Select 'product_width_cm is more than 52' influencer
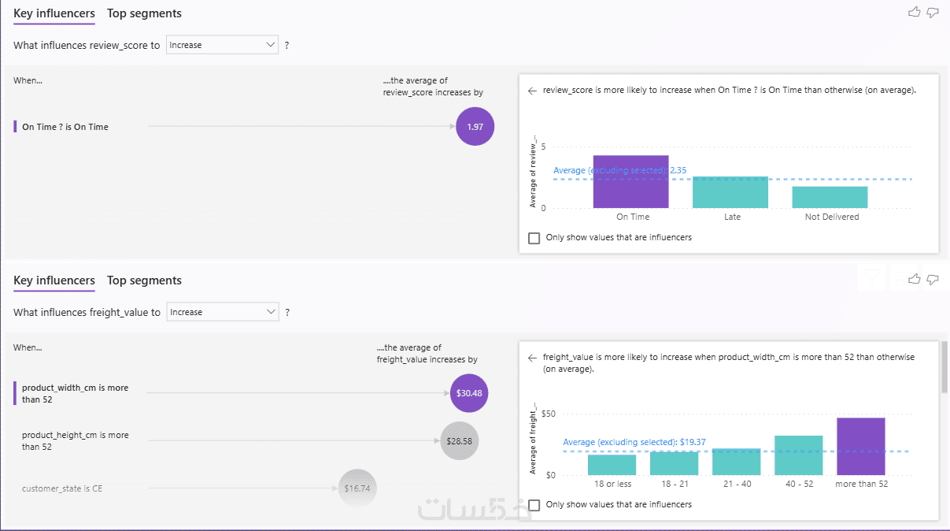This screenshot has width=950, height=531. click(x=75, y=394)
